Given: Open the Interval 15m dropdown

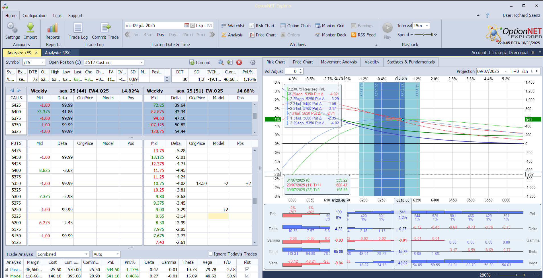Looking at the screenshot, I should (x=427, y=26).
